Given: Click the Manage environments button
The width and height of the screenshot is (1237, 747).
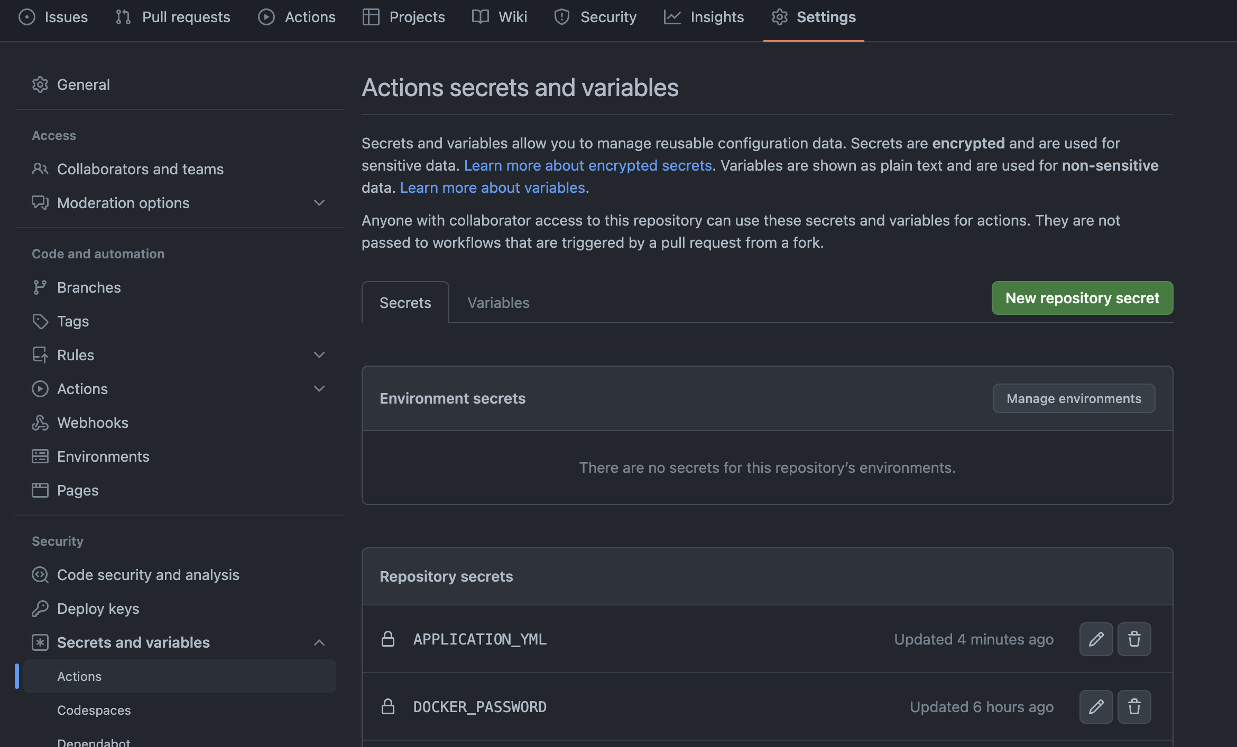Looking at the screenshot, I should [1074, 398].
